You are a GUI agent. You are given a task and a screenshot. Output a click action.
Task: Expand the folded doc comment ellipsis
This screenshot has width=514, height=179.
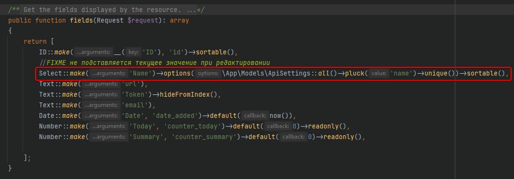click(x=192, y=10)
